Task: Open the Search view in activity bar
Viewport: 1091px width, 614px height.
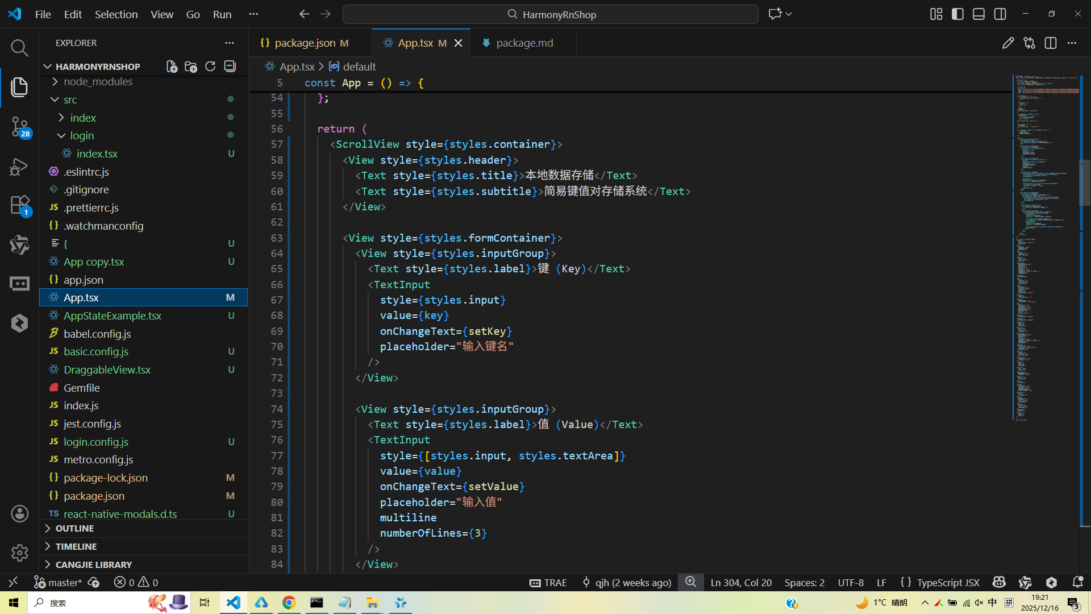Action: (x=19, y=48)
